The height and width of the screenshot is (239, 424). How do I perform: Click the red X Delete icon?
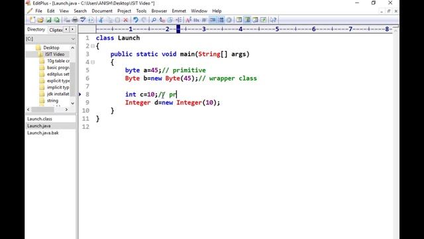[125, 20]
